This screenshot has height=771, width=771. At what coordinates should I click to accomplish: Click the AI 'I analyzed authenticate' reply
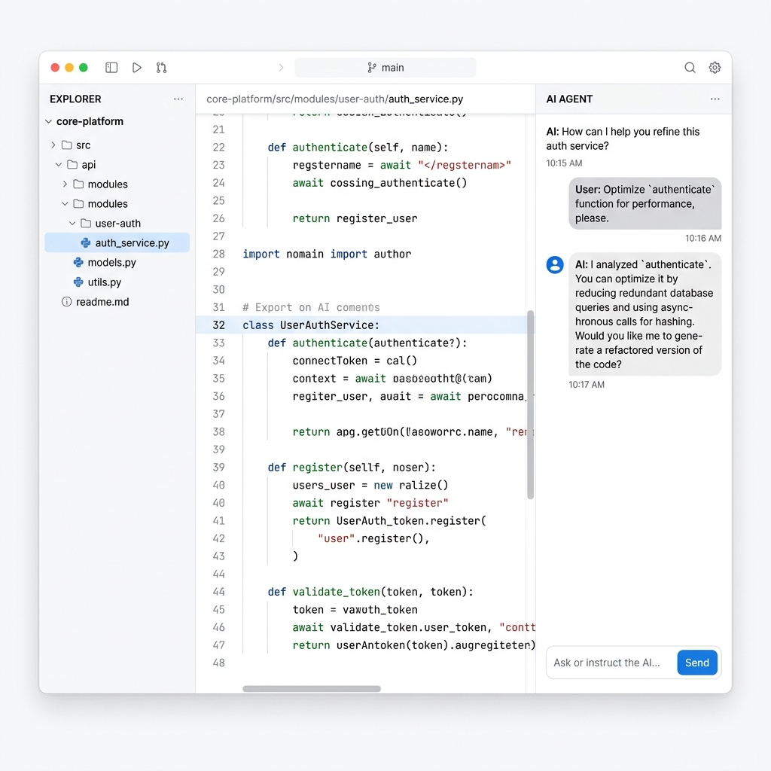click(x=645, y=314)
